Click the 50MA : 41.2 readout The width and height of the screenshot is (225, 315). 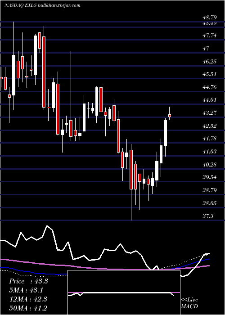[x=28, y=308]
